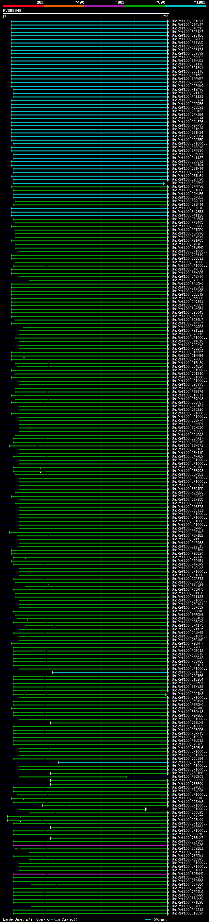Viewport: 209px width, 922px height.
Task: Select the UniRef100_A1YMY6 label
Action: pyautogui.click(x=187, y=90)
